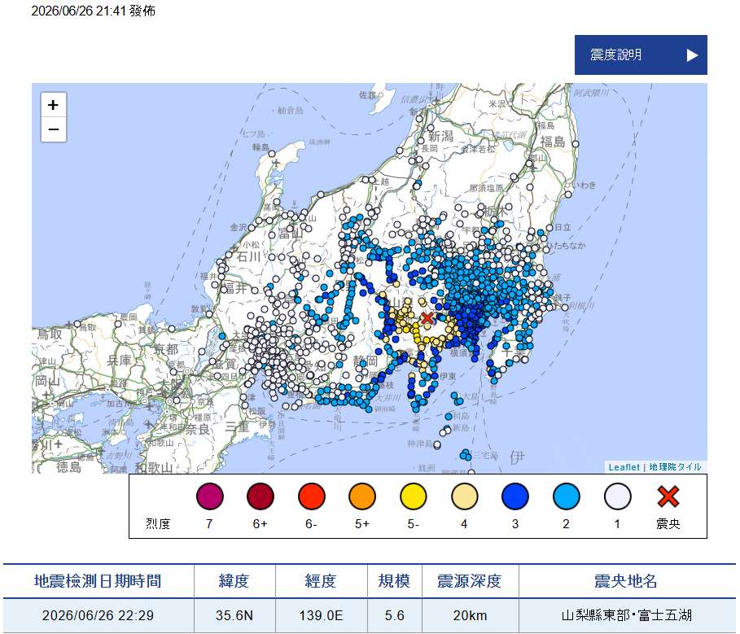The image size is (740, 634).
Task: Click the 新潟 label on the map
Action: click(x=440, y=137)
